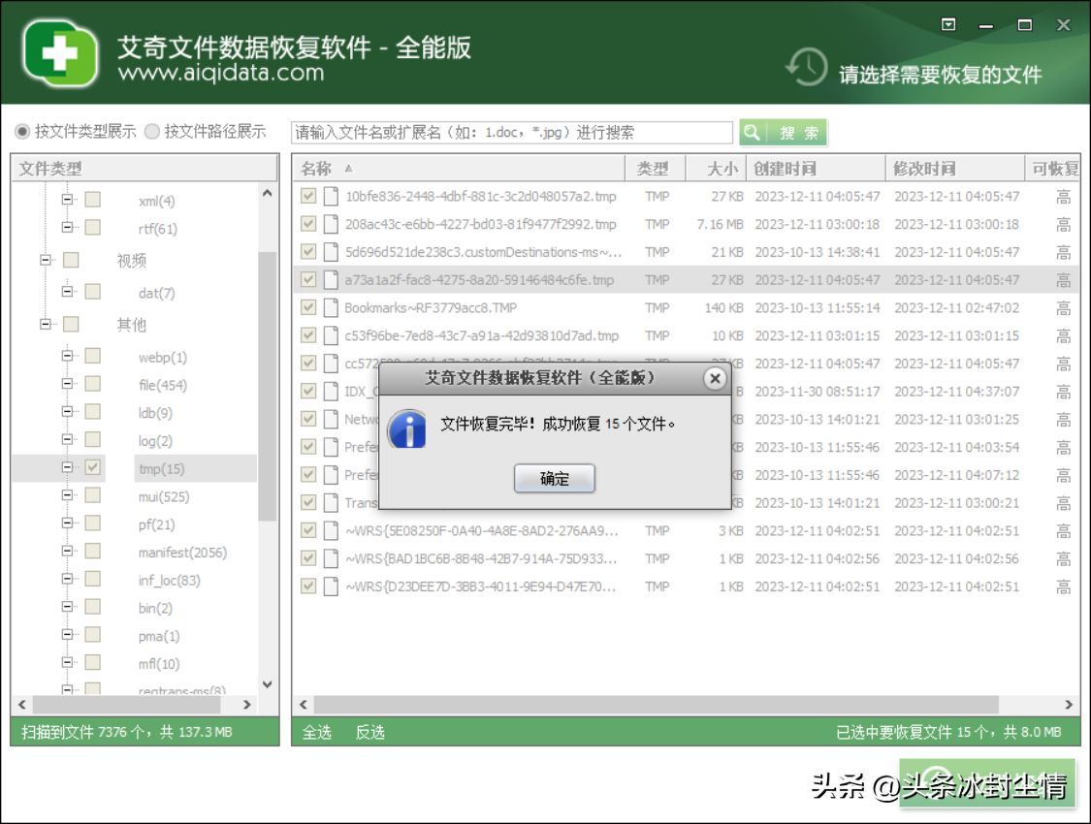
Task: Click file icon of 10bfe836 tmp file
Action: [x=332, y=196]
